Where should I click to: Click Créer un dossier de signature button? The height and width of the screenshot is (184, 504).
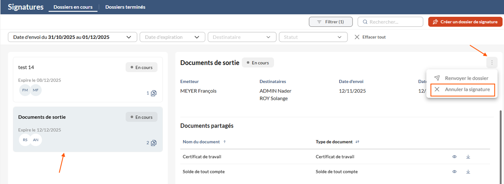point(465,22)
